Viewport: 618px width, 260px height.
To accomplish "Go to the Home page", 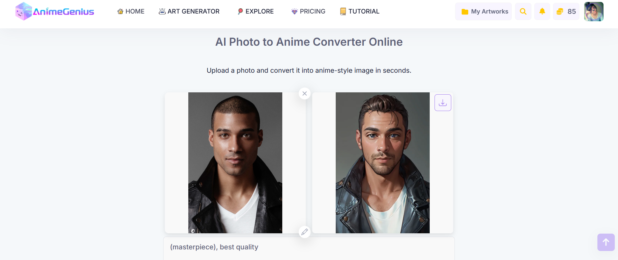I will (x=131, y=11).
